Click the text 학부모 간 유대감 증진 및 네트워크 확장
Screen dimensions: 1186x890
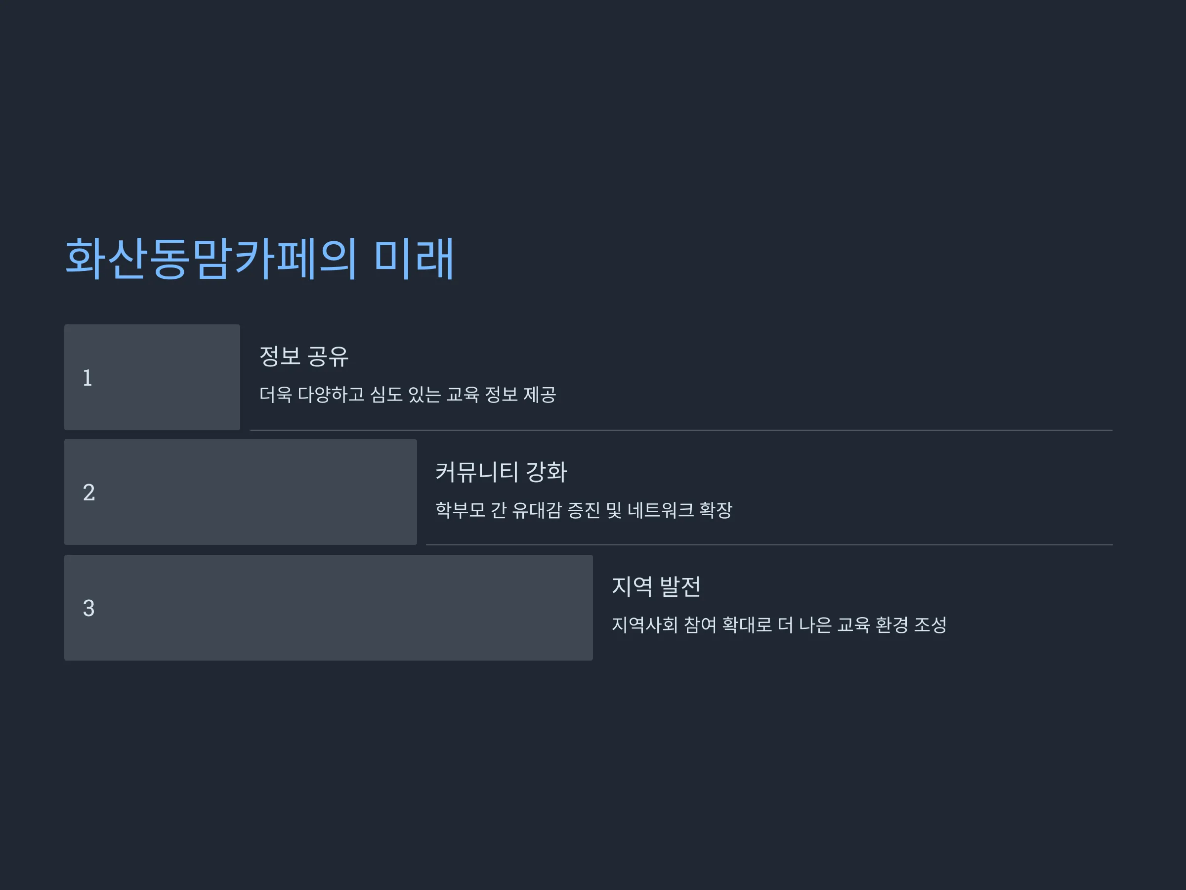[x=583, y=510]
